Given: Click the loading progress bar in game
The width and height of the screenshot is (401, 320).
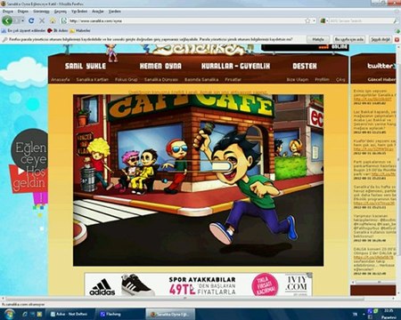Looking at the screenshot, I should tap(198, 166).
